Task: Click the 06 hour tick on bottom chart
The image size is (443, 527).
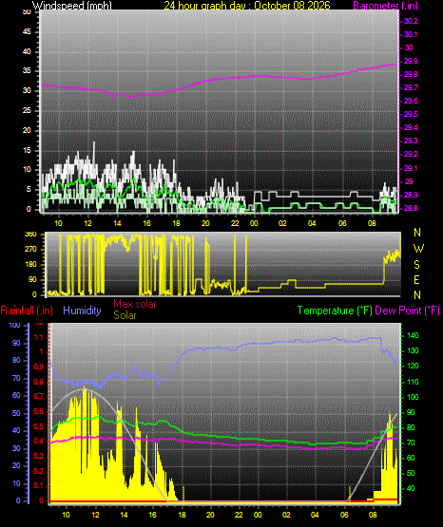Action: 344,515
